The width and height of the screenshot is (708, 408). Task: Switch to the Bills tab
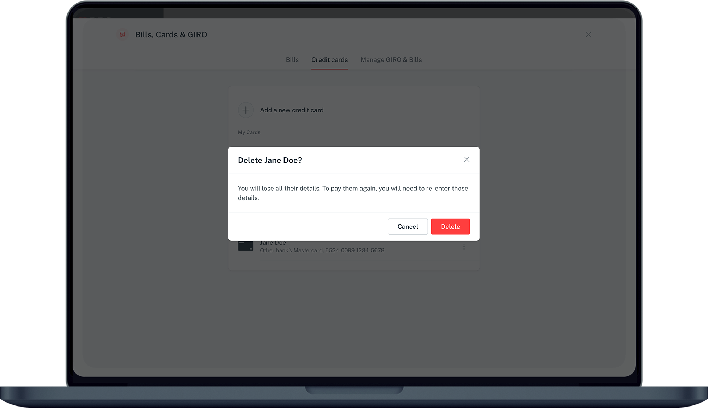[x=292, y=59]
